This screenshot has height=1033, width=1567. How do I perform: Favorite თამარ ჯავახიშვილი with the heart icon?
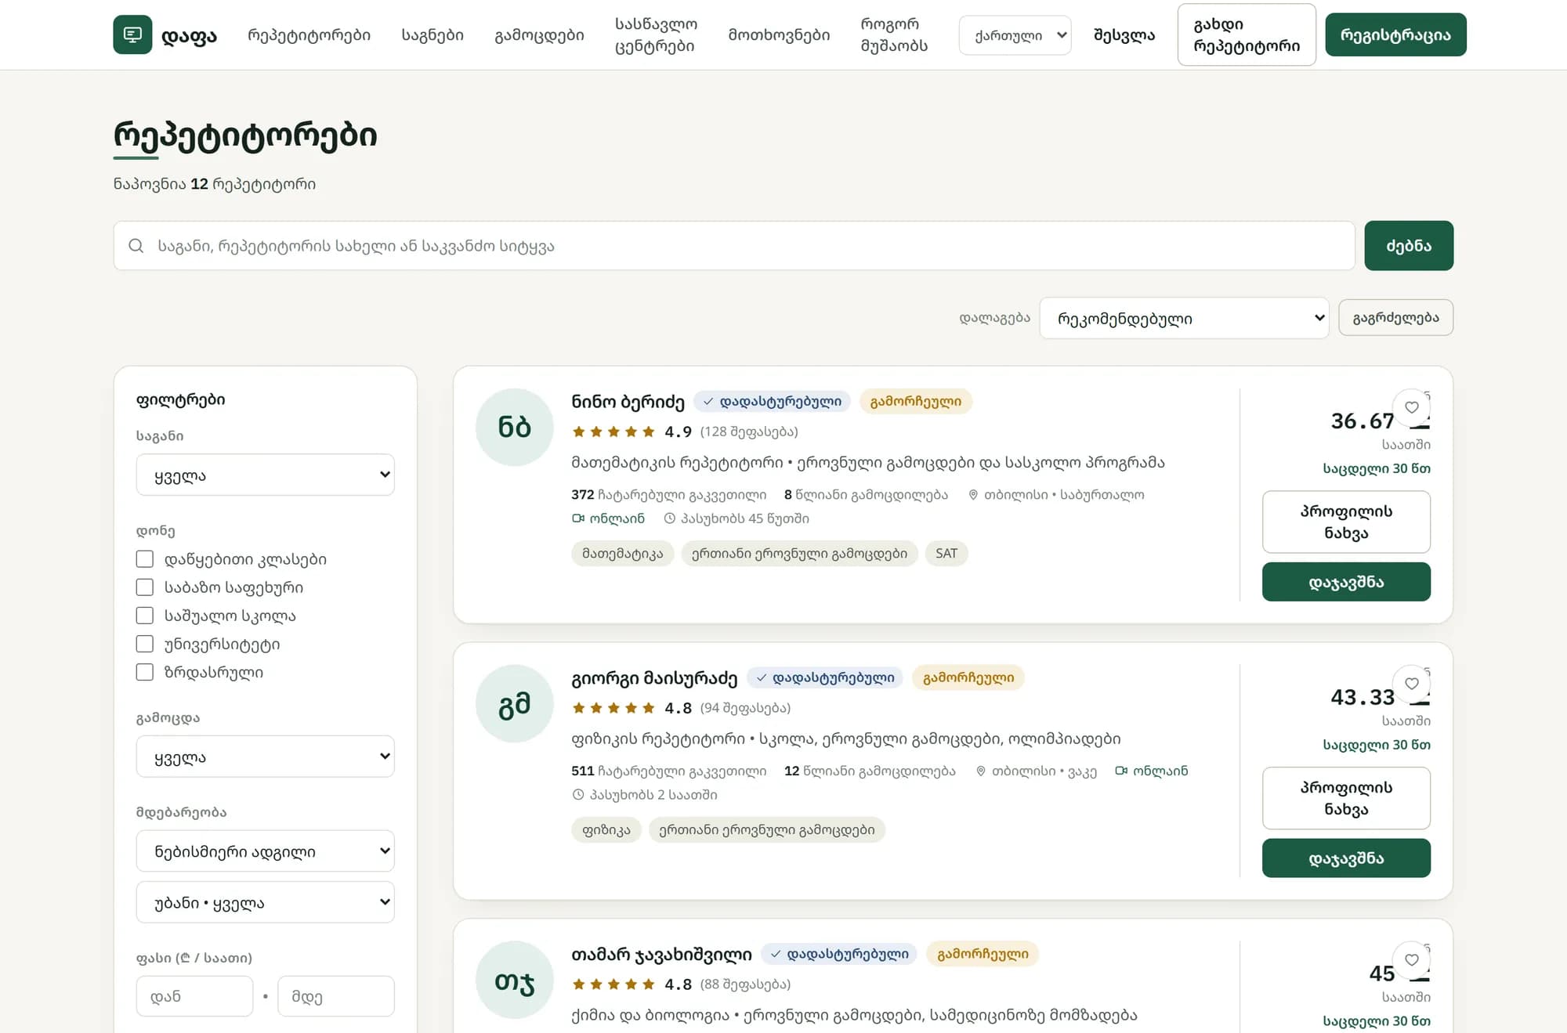click(x=1411, y=960)
